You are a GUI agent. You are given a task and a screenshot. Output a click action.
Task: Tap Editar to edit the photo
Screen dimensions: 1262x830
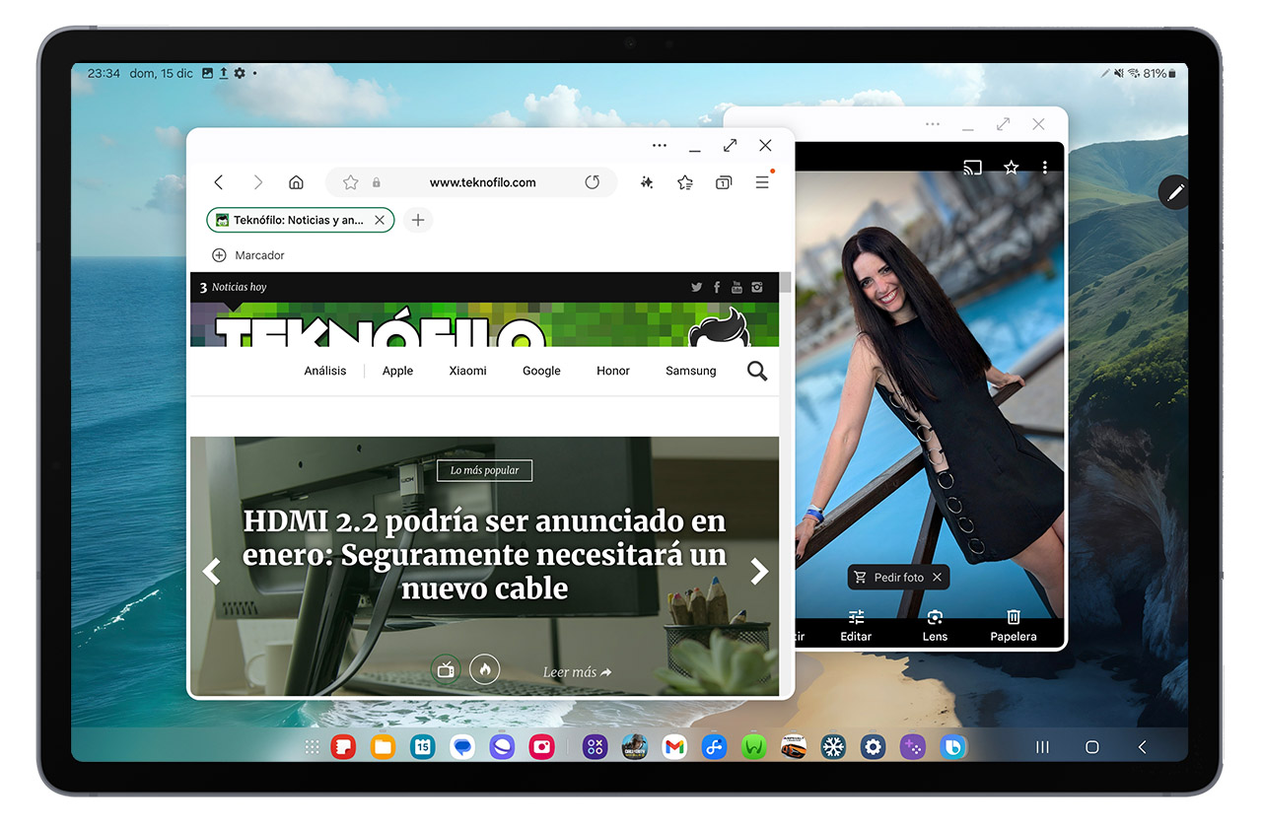[x=856, y=625]
